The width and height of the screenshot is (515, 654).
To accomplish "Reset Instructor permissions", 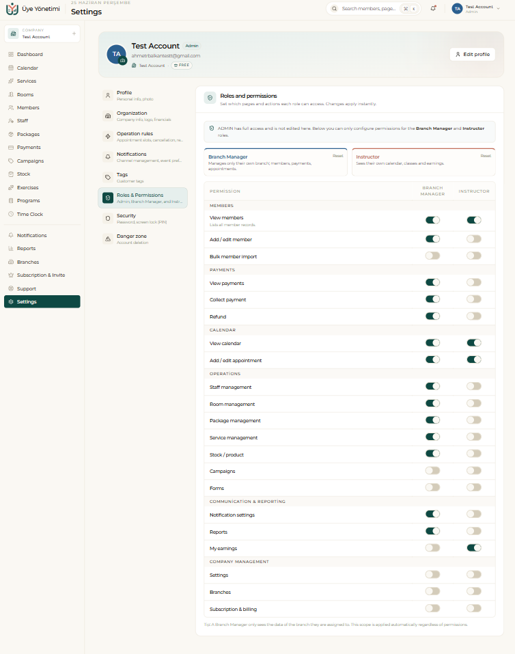I will pyautogui.click(x=486, y=156).
